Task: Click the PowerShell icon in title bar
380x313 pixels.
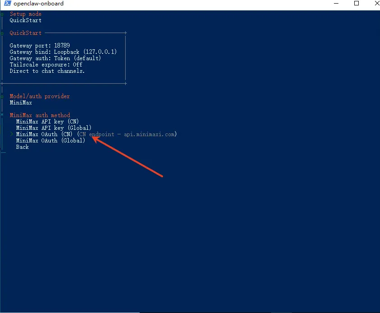Action: pyautogui.click(x=8, y=4)
